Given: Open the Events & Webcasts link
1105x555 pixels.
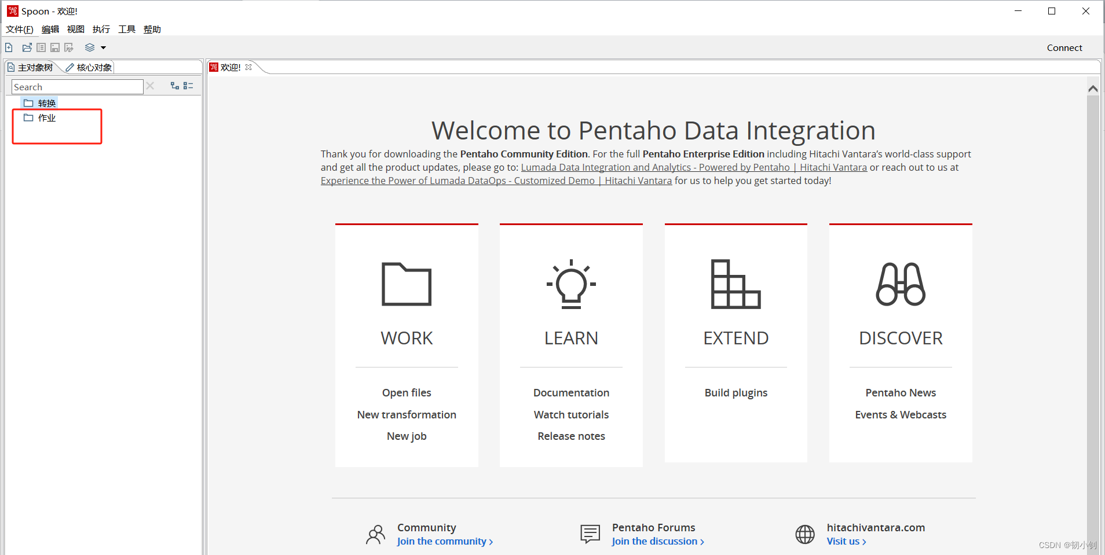Looking at the screenshot, I should [901, 414].
